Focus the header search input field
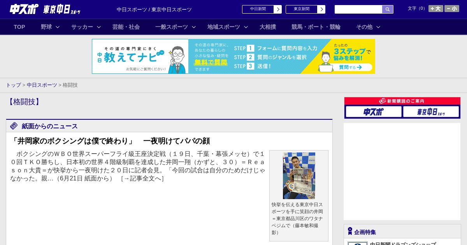This screenshot has width=467, height=245. coord(358,9)
